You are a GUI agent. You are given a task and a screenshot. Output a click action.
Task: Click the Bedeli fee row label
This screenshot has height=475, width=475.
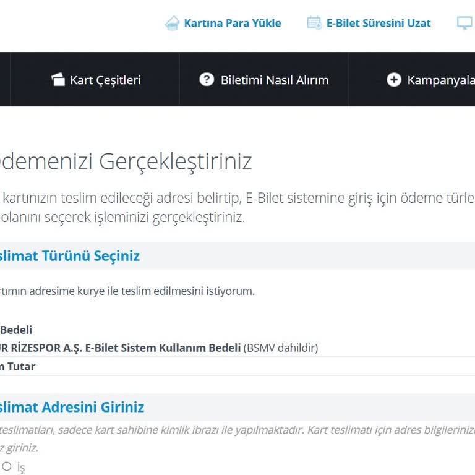pos(16,330)
